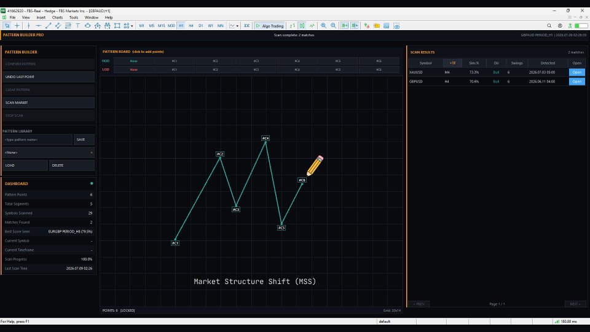The width and height of the screenshot is (590, 332).
Task: Click the Detected column header
Action: (548, 63)
